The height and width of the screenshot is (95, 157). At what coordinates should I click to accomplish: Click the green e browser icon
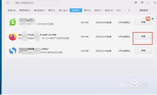click(x=13, y=22)
